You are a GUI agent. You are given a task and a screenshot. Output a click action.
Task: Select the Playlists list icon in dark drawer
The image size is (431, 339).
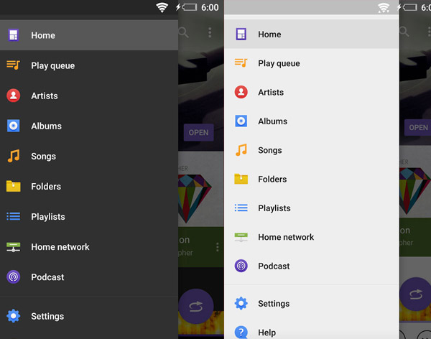coord(13,216)
